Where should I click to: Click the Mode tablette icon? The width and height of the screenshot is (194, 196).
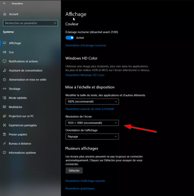(x=4, y=98)
